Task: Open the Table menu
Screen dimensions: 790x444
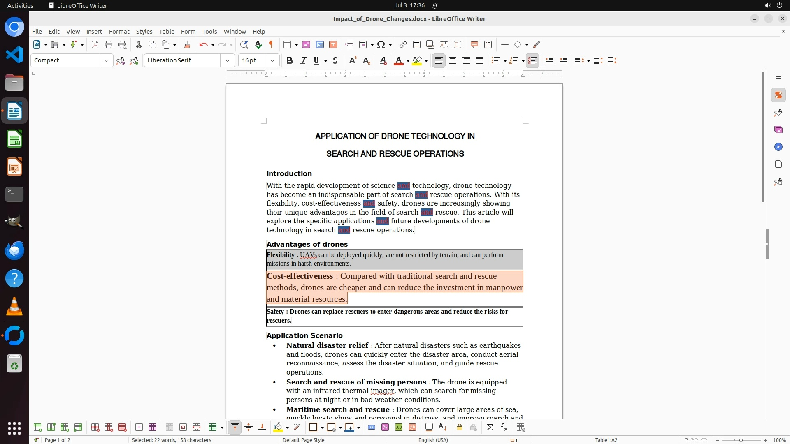Action: (167, 31)
